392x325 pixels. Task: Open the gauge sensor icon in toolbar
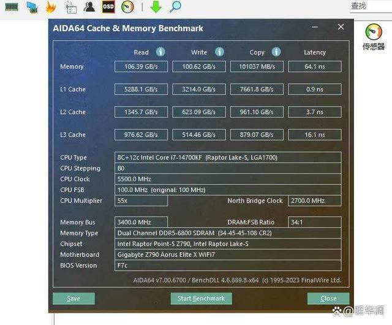coord(127,7)
